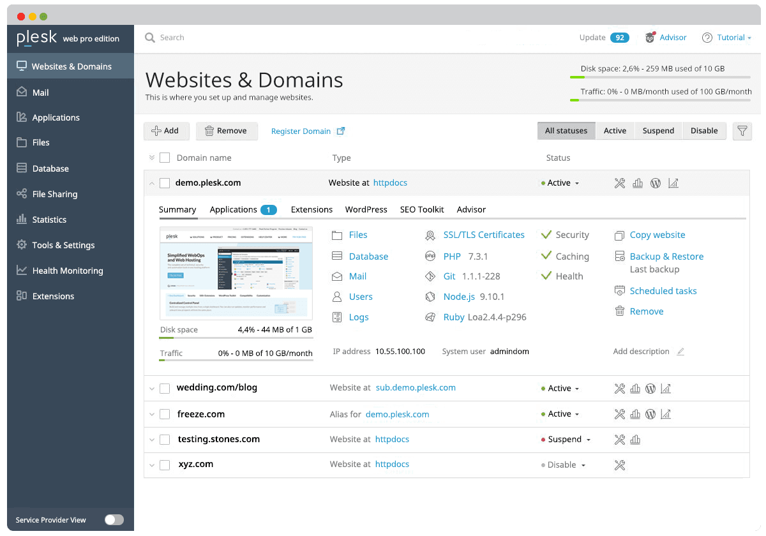766x536 pixels.
Task: Open tools icon for wedding.com/blog row
Action: [619, 388]
